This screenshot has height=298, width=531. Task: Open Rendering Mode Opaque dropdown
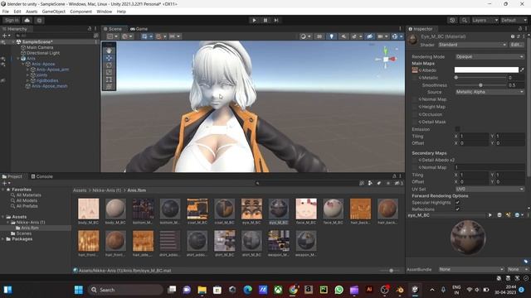[x=490, y=56]
